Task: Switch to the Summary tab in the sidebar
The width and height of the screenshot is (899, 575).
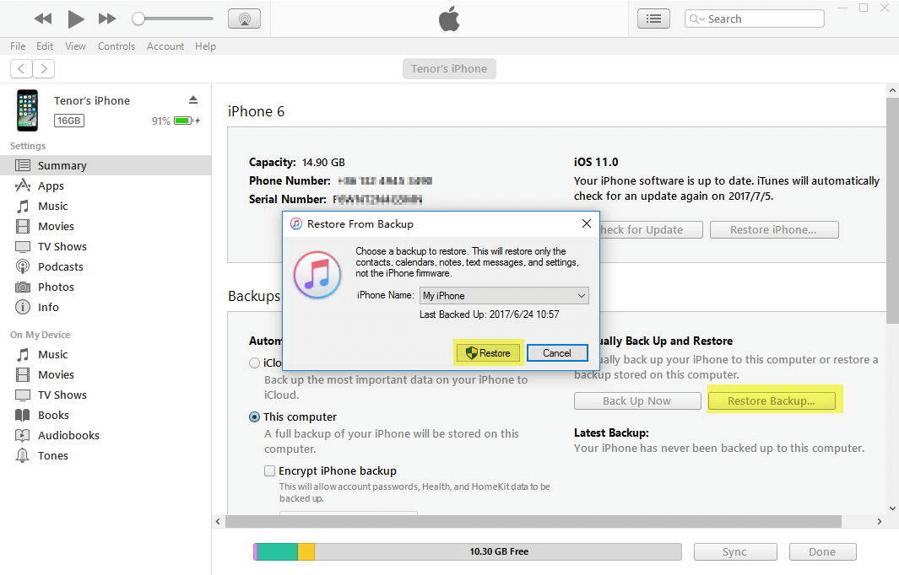Action: click(62, 165)
